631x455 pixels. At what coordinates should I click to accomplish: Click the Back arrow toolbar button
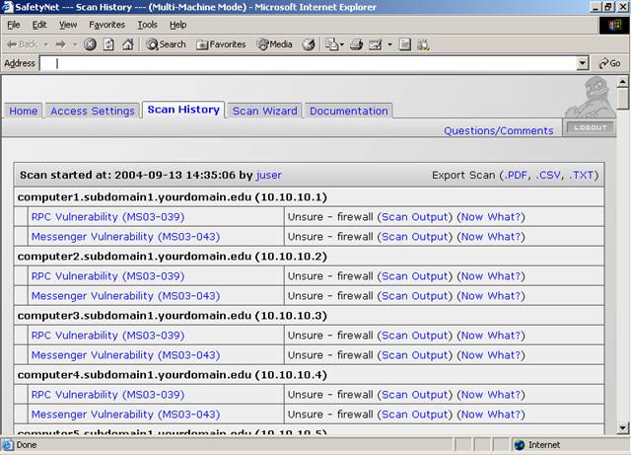tap(22, 44)
